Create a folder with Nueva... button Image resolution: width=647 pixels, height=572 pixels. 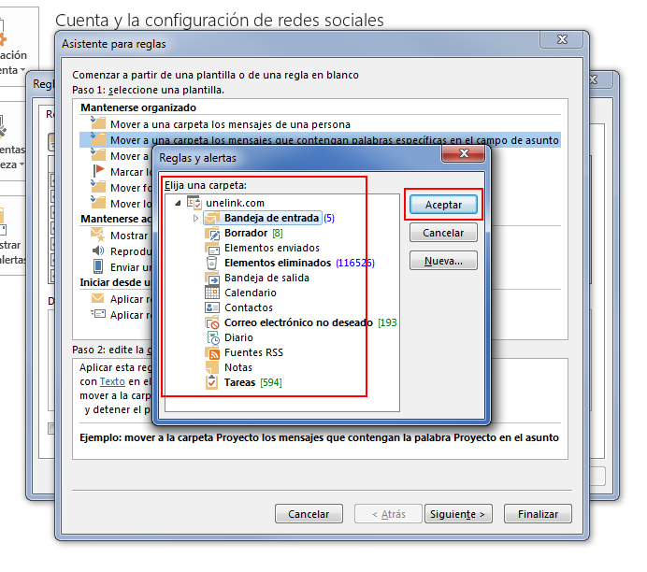click(x=443, y=261)
